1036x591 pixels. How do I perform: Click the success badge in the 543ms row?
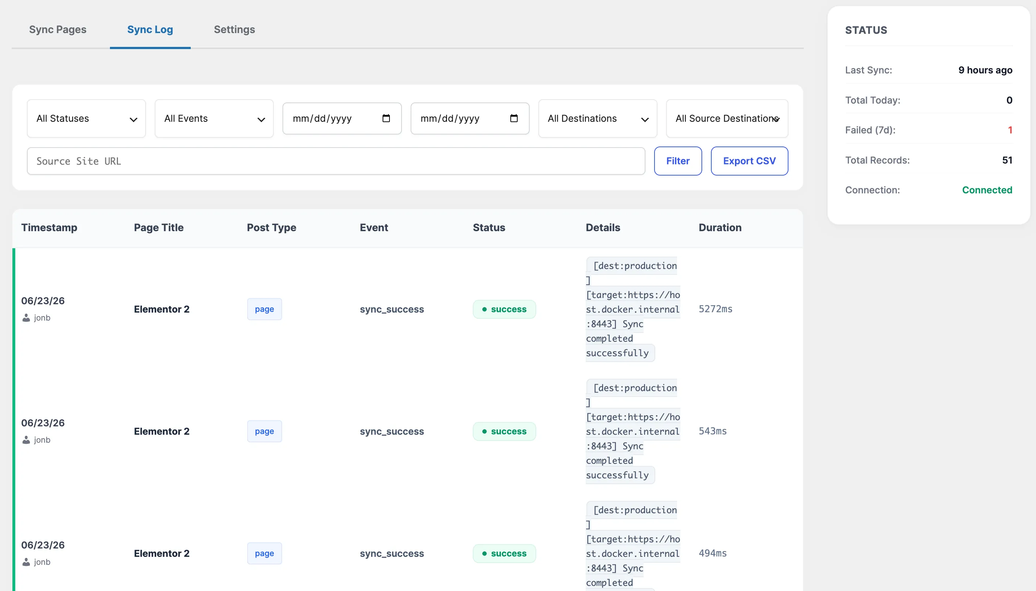(x=505, y=431)
